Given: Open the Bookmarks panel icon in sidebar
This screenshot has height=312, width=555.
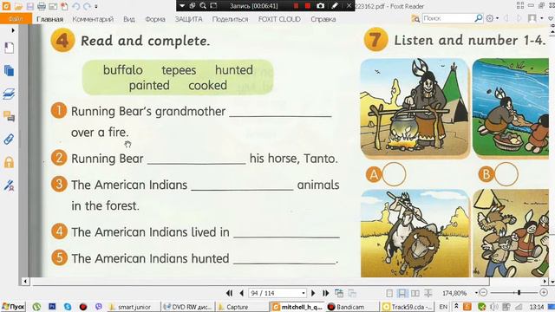Looking at the screenshot, I should coord(9,48).
